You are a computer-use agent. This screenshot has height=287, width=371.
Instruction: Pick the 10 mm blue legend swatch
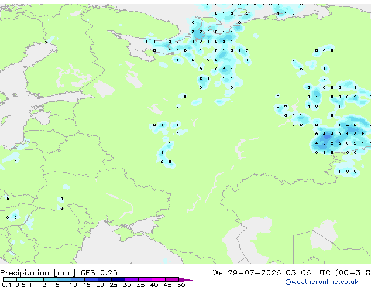tap(77, 279)
